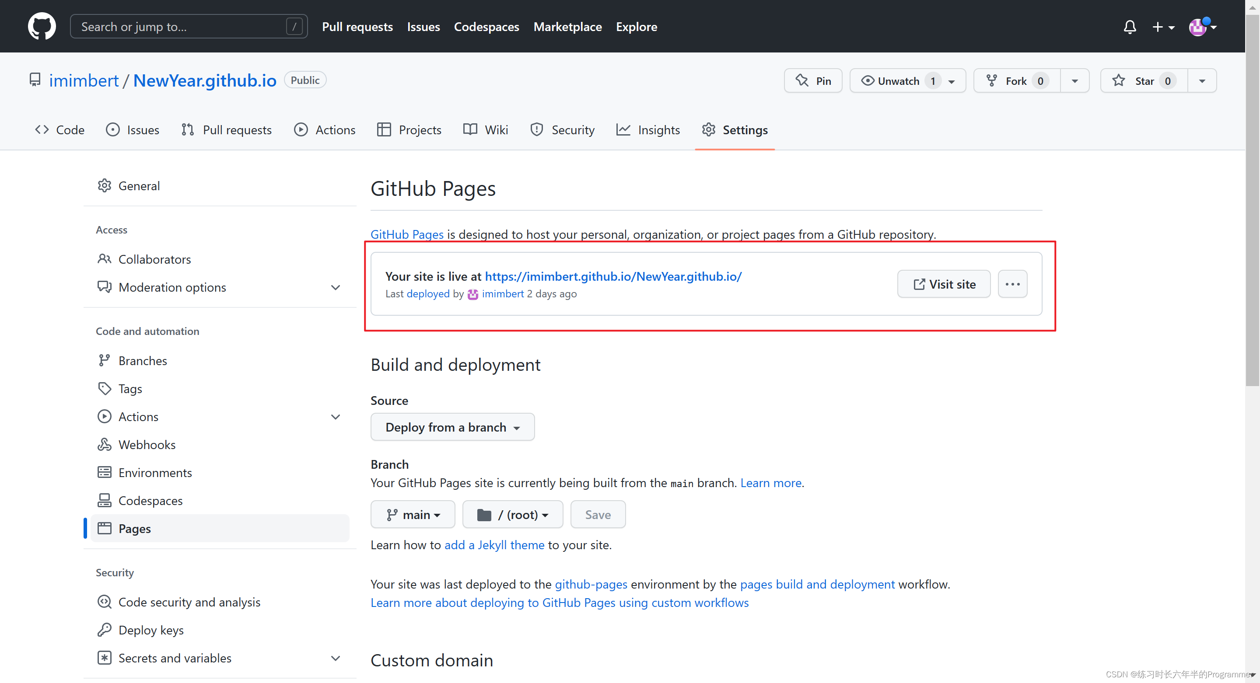
Task: Click the user avatar menu
Action: pos(1201,27)
